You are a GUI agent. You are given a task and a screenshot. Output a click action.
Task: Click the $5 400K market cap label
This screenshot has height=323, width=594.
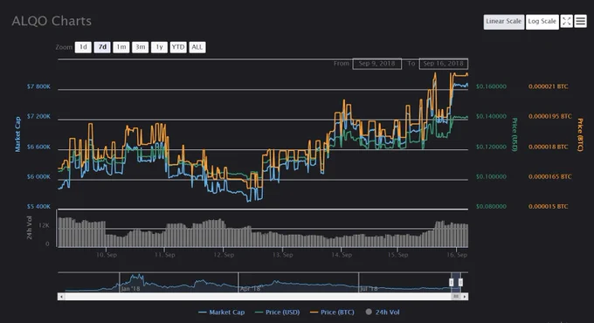pyautogui.click(x=38, y=206)
